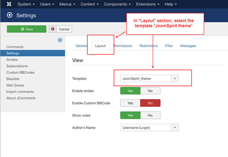Screen dimensions: 228x157
Task: Click the View section heading
Action: (78, 60)
